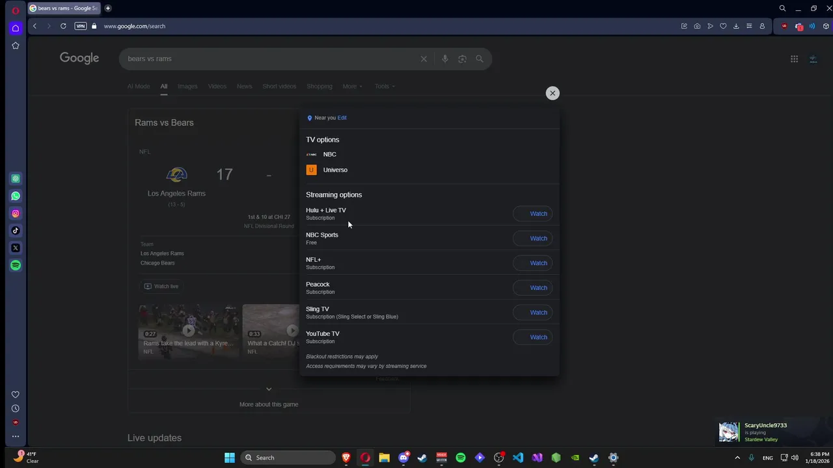Open the Tools dropdown
The image size is (833, 468).
[x=385, y=86]
